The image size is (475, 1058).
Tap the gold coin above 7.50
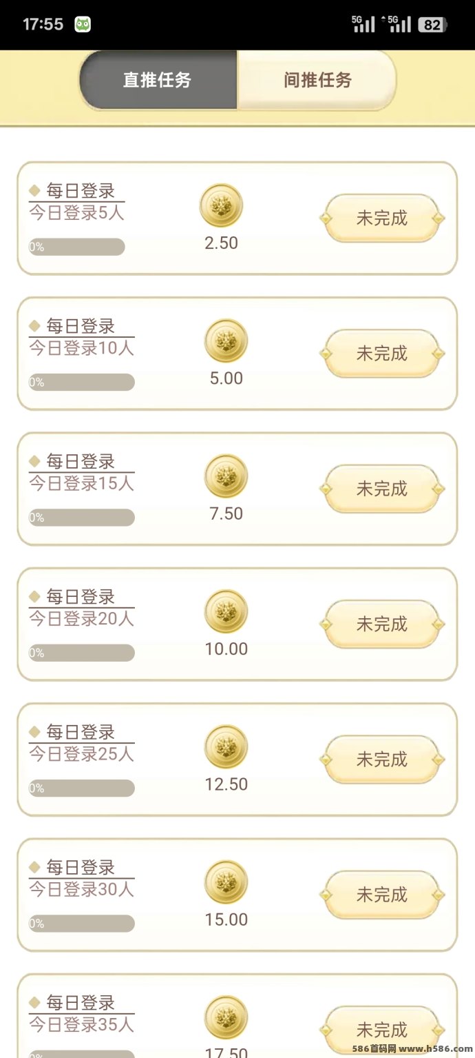tap(226, 476)
